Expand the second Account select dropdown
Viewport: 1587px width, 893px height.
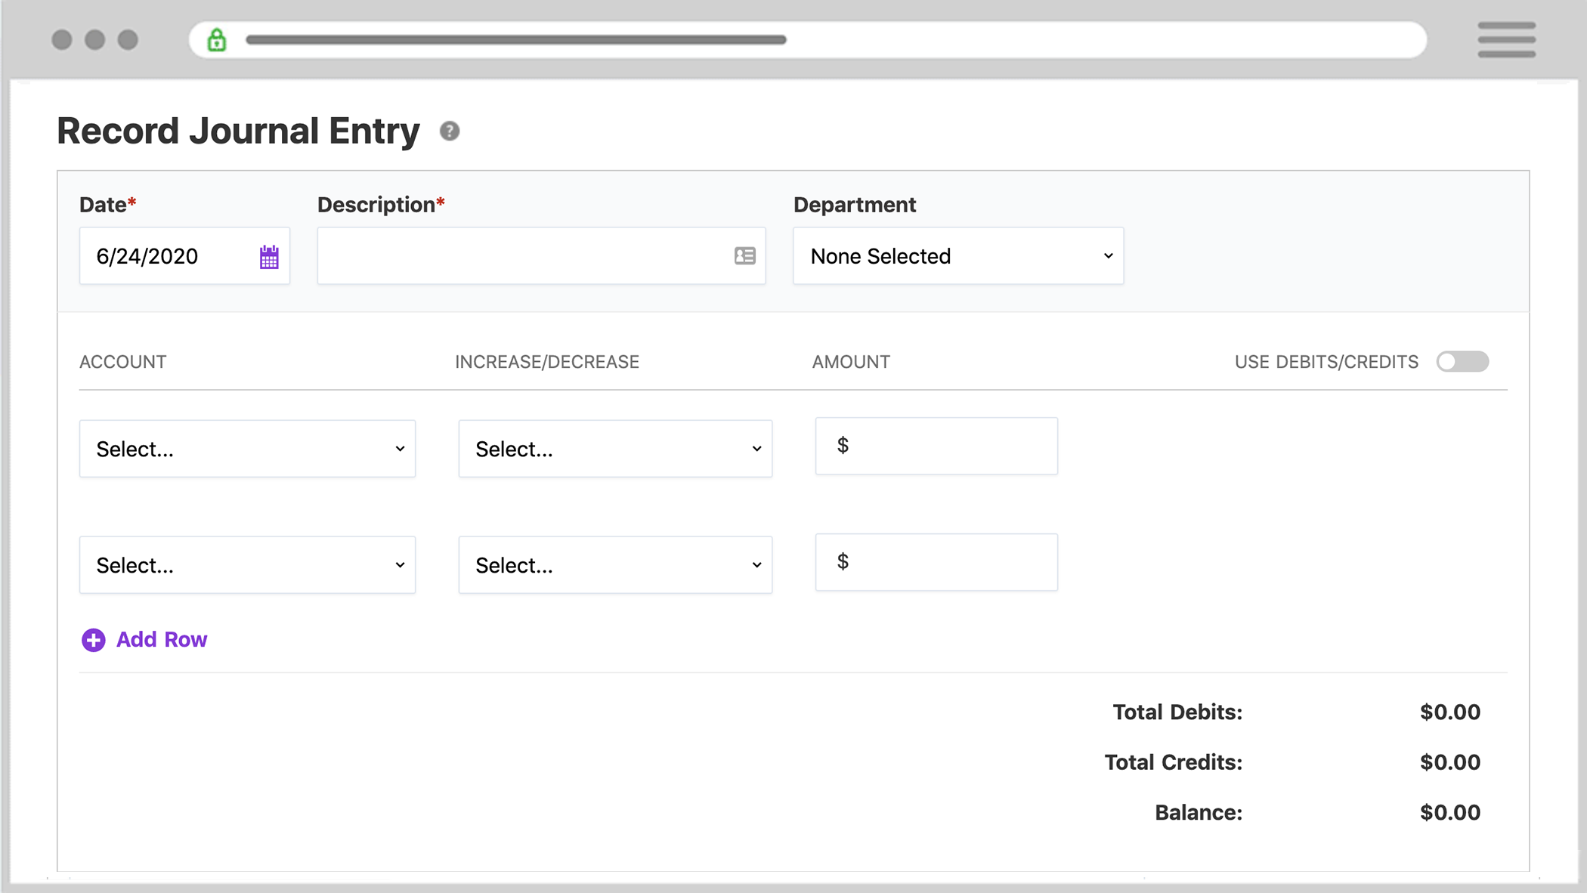(x=246, y=565)
